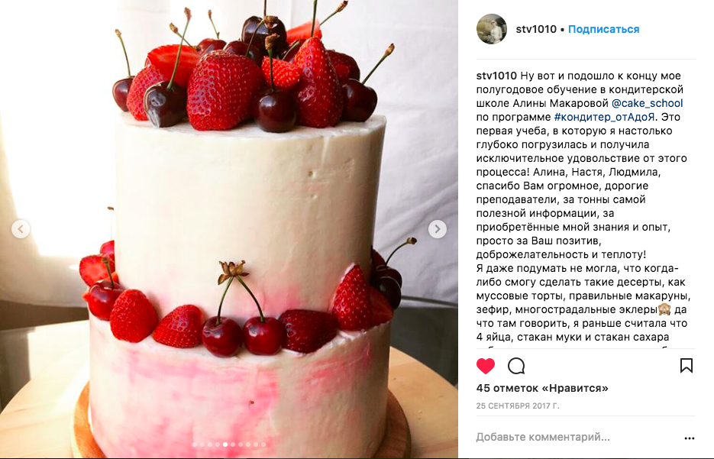714x459 pixels.
Task: Click the active fifth carousel dot
Action: [x=225, y=444]
